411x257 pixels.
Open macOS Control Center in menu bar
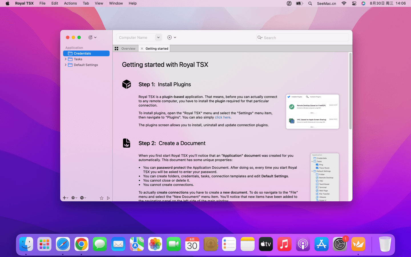click(354, 3)
